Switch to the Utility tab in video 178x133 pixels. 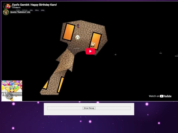(43, 10)
